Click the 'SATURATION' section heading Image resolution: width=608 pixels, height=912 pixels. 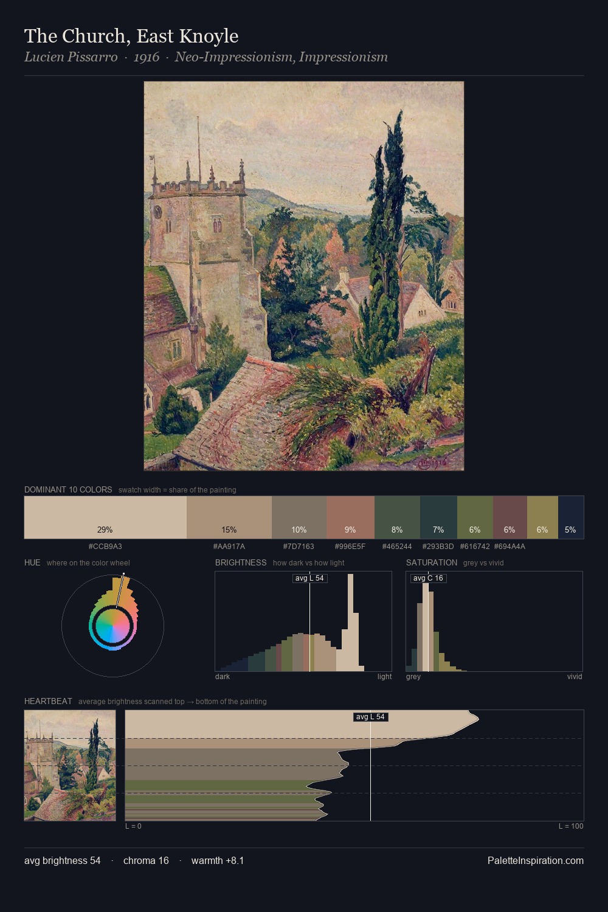(432, 562)
